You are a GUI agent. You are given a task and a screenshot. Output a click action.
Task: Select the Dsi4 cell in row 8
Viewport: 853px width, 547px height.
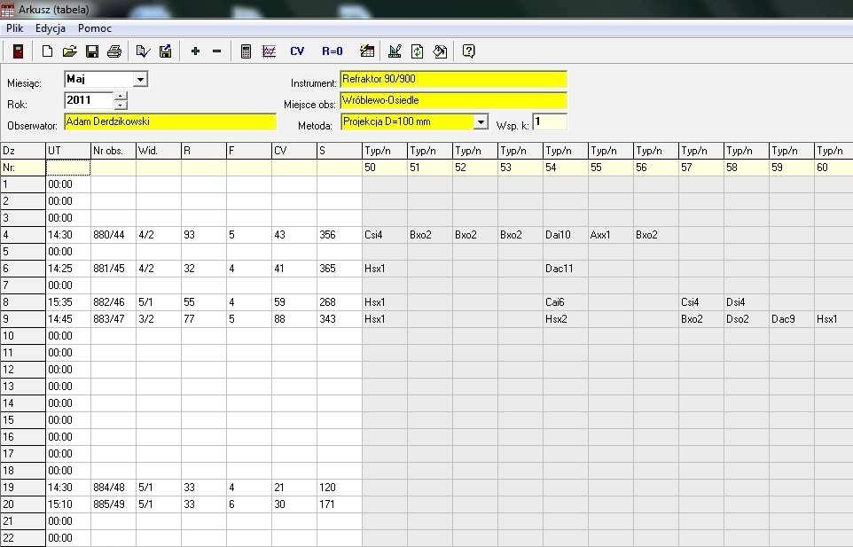(746, 302)
